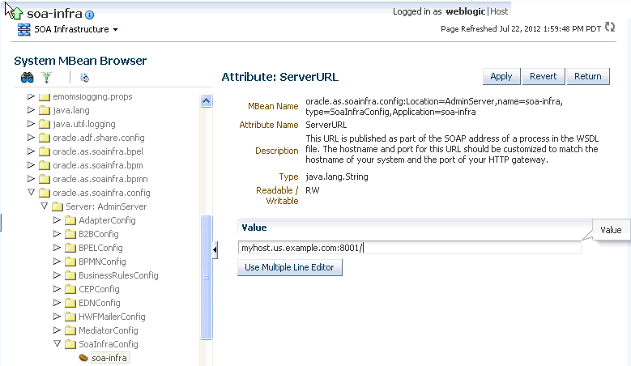Click the RW readable/writable value
Screen dimensions: 631x366
[x=313, y=190]
